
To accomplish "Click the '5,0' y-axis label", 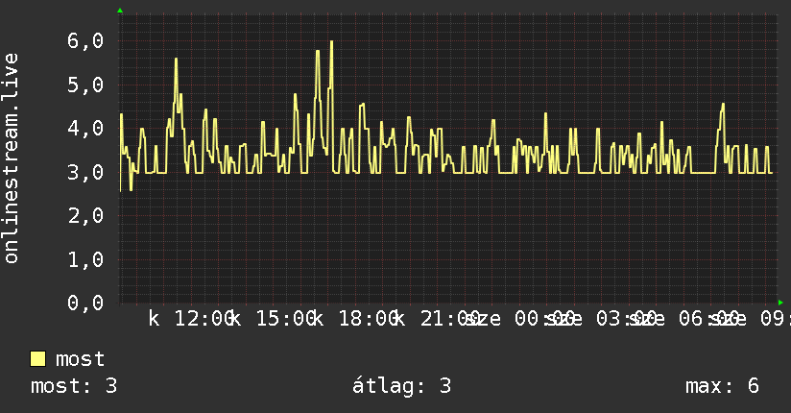I will pos(85,85).
